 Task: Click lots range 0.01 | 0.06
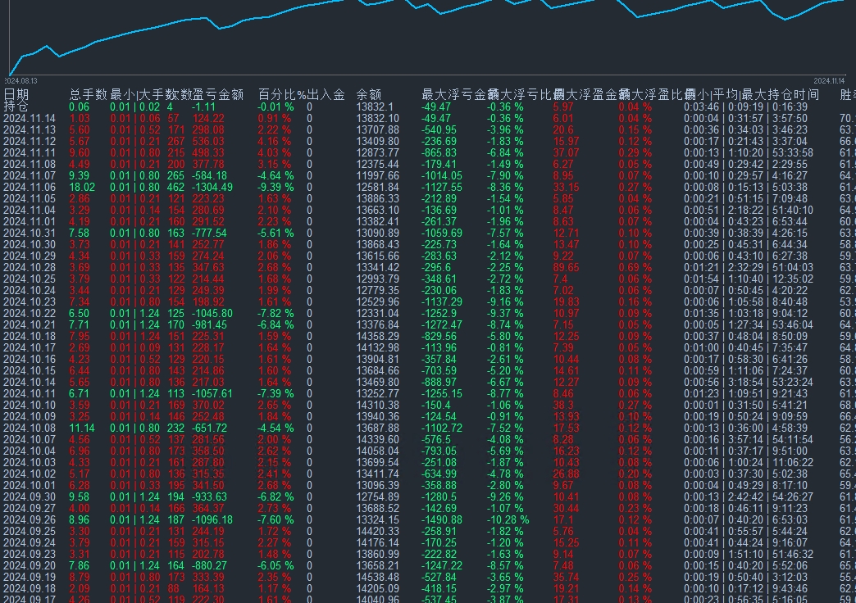[x=134, y=119]
